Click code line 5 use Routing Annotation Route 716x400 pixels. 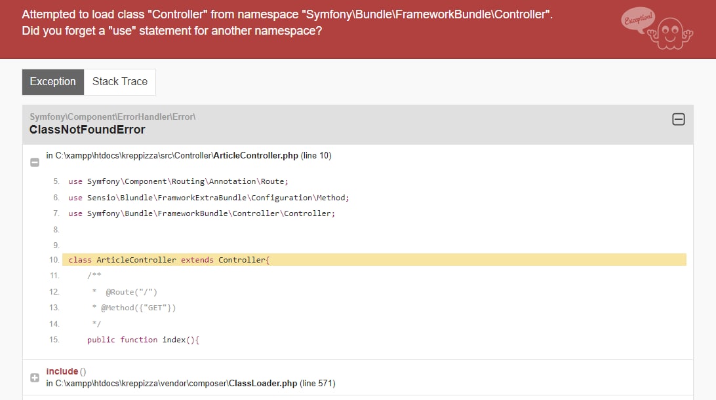(178, 181)
